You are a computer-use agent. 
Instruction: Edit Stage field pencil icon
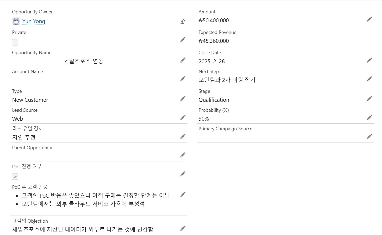coord(369,99)
